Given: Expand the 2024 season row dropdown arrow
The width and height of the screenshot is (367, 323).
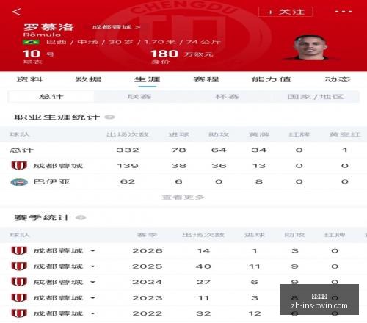Looking at the screenshot, I should pos(92,282).
